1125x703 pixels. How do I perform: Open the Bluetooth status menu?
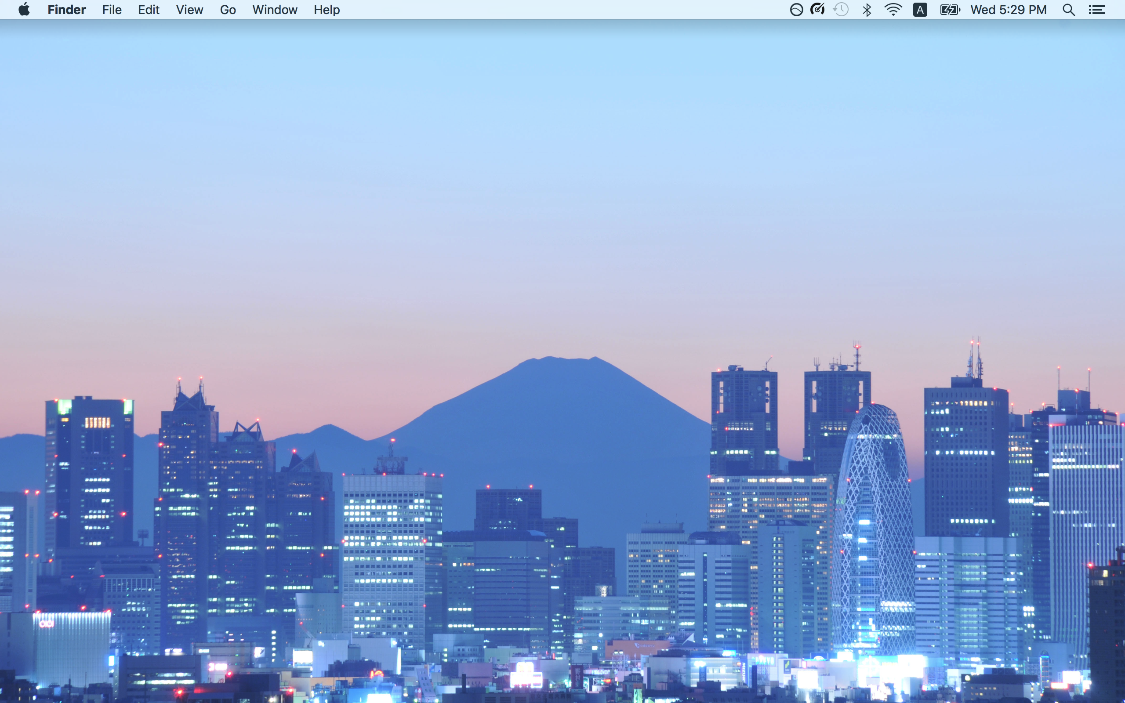tap(867, 10)
